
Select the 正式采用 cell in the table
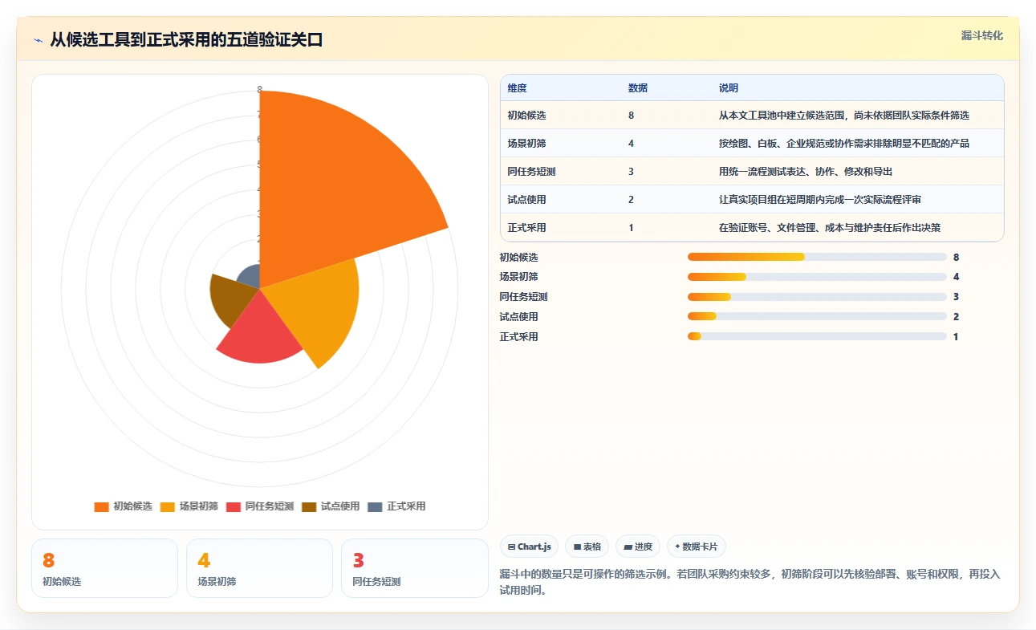click(x=527, y=228)
